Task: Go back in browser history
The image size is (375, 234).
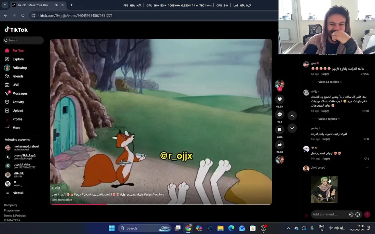Action: (x=5, y=15)
